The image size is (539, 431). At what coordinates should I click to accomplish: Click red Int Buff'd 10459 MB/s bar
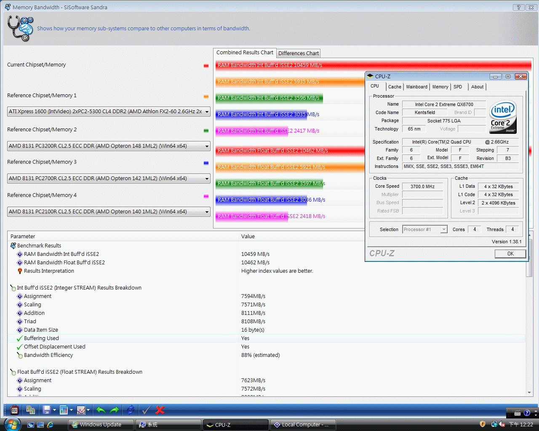[374, 65]
